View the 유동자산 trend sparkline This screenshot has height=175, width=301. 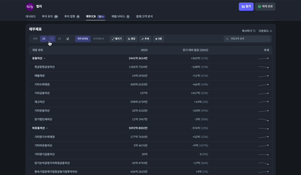(263, 59)
